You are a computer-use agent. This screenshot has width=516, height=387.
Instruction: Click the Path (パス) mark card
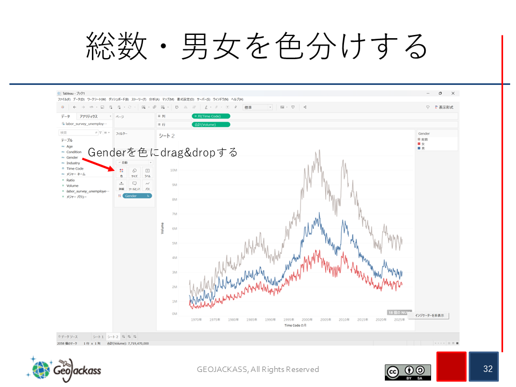[148, 185]
